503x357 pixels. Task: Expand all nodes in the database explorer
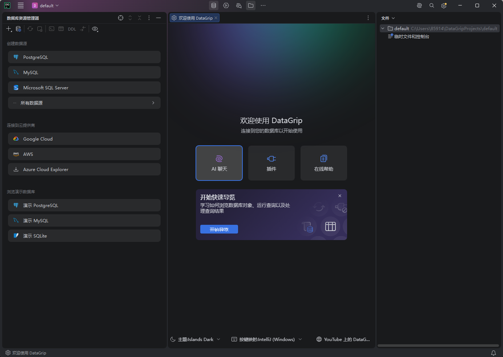coord(130,18)
